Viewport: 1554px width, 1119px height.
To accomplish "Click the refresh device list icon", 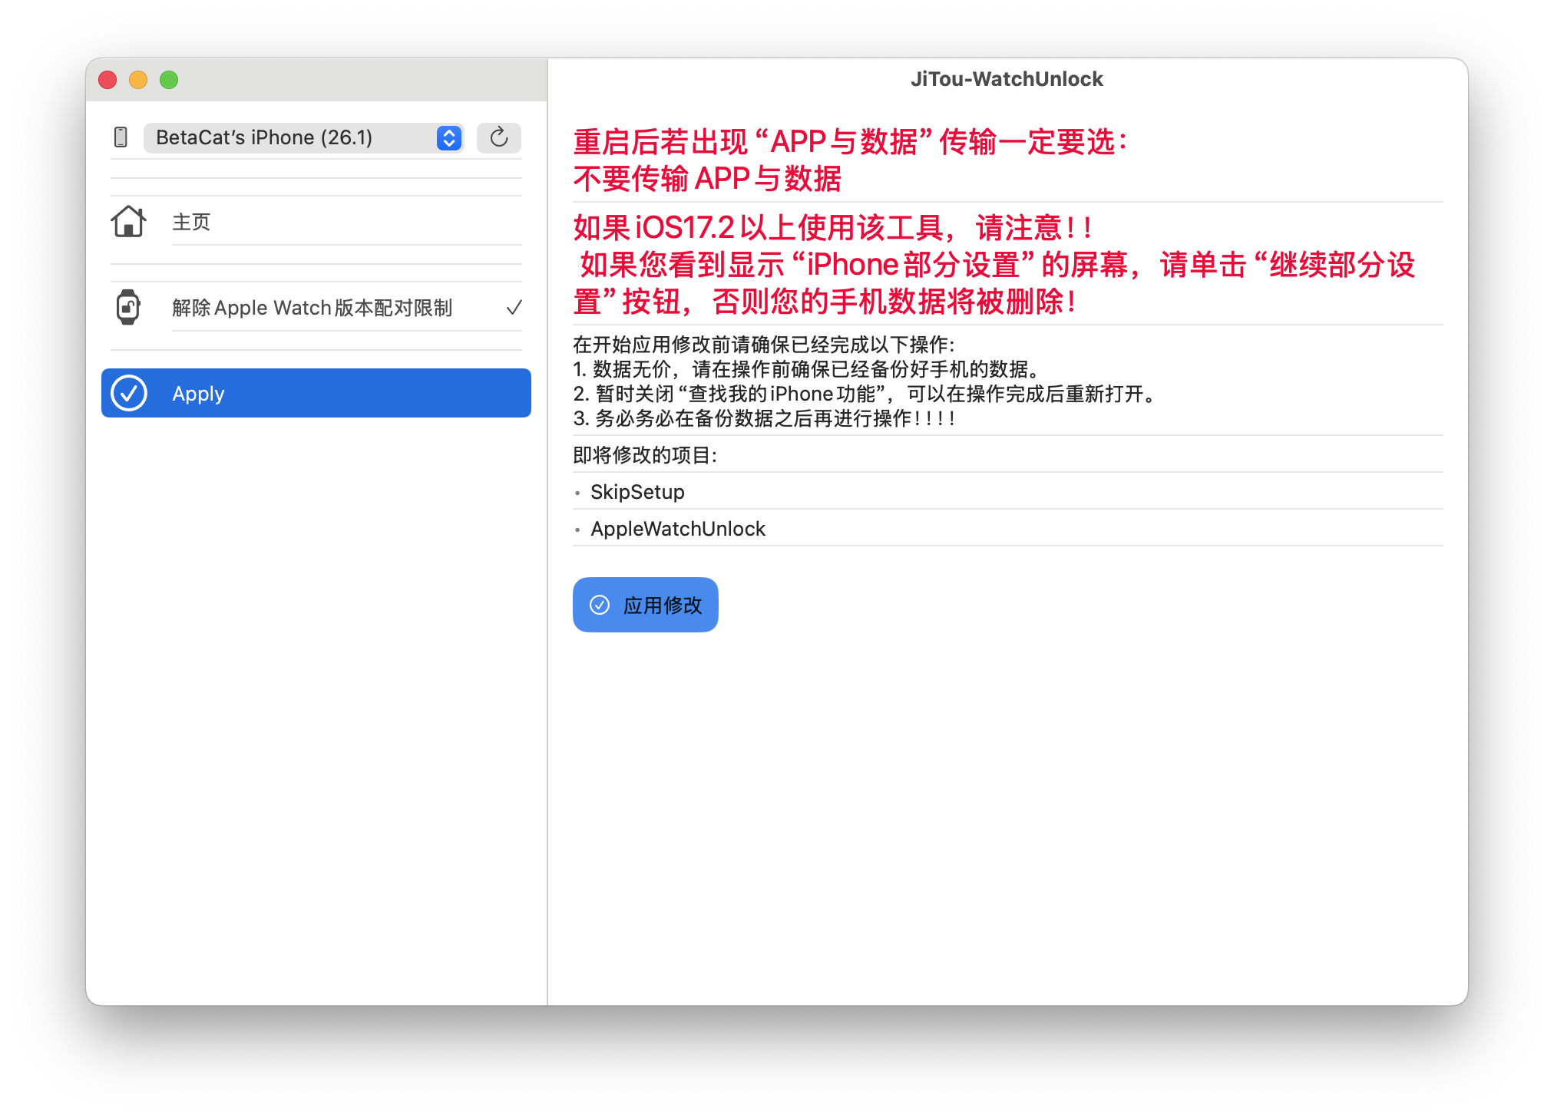I will 498,138.
